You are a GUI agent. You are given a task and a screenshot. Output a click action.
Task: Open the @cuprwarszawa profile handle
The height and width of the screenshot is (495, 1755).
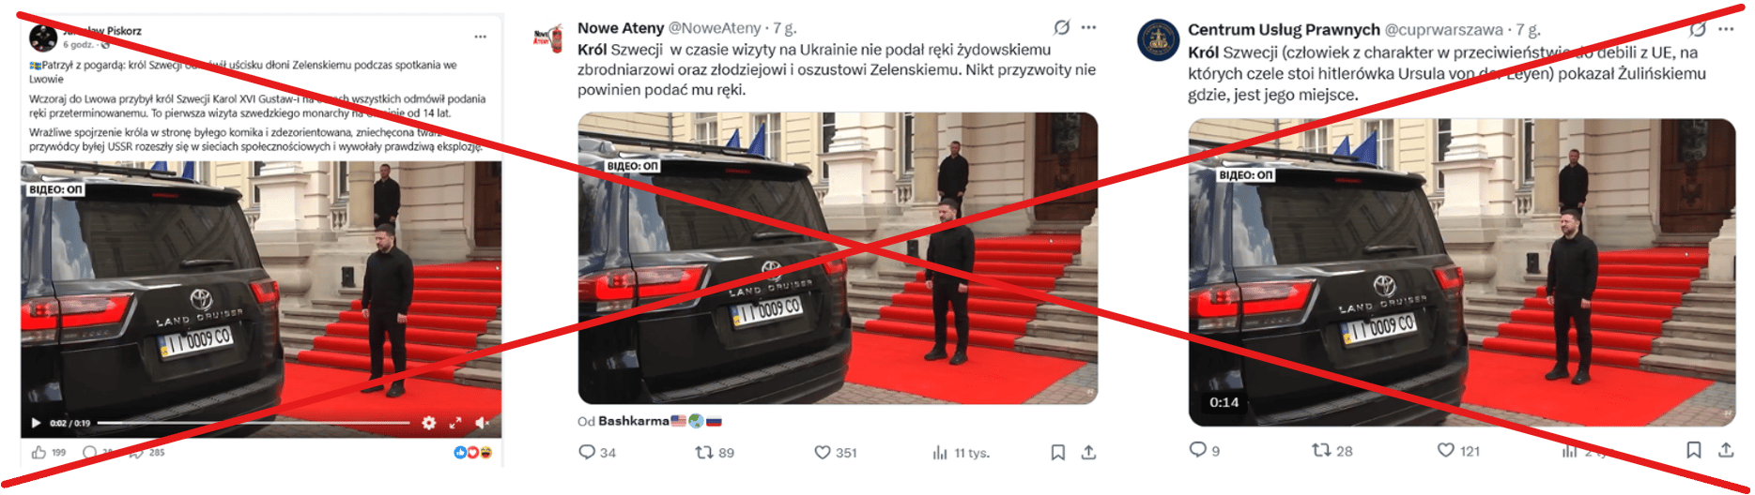[x=1444, y=30]
